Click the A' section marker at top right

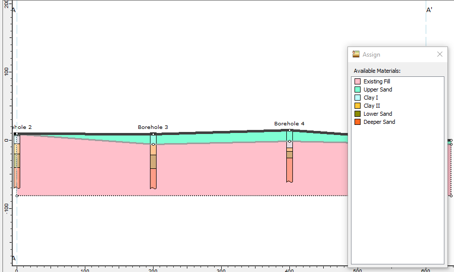tap(429, 10)
